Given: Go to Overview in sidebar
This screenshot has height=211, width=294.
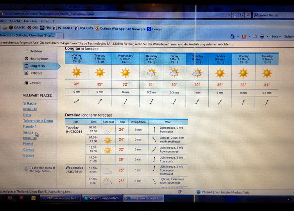Looking at the screenshot, I should [x=34, y=51].
